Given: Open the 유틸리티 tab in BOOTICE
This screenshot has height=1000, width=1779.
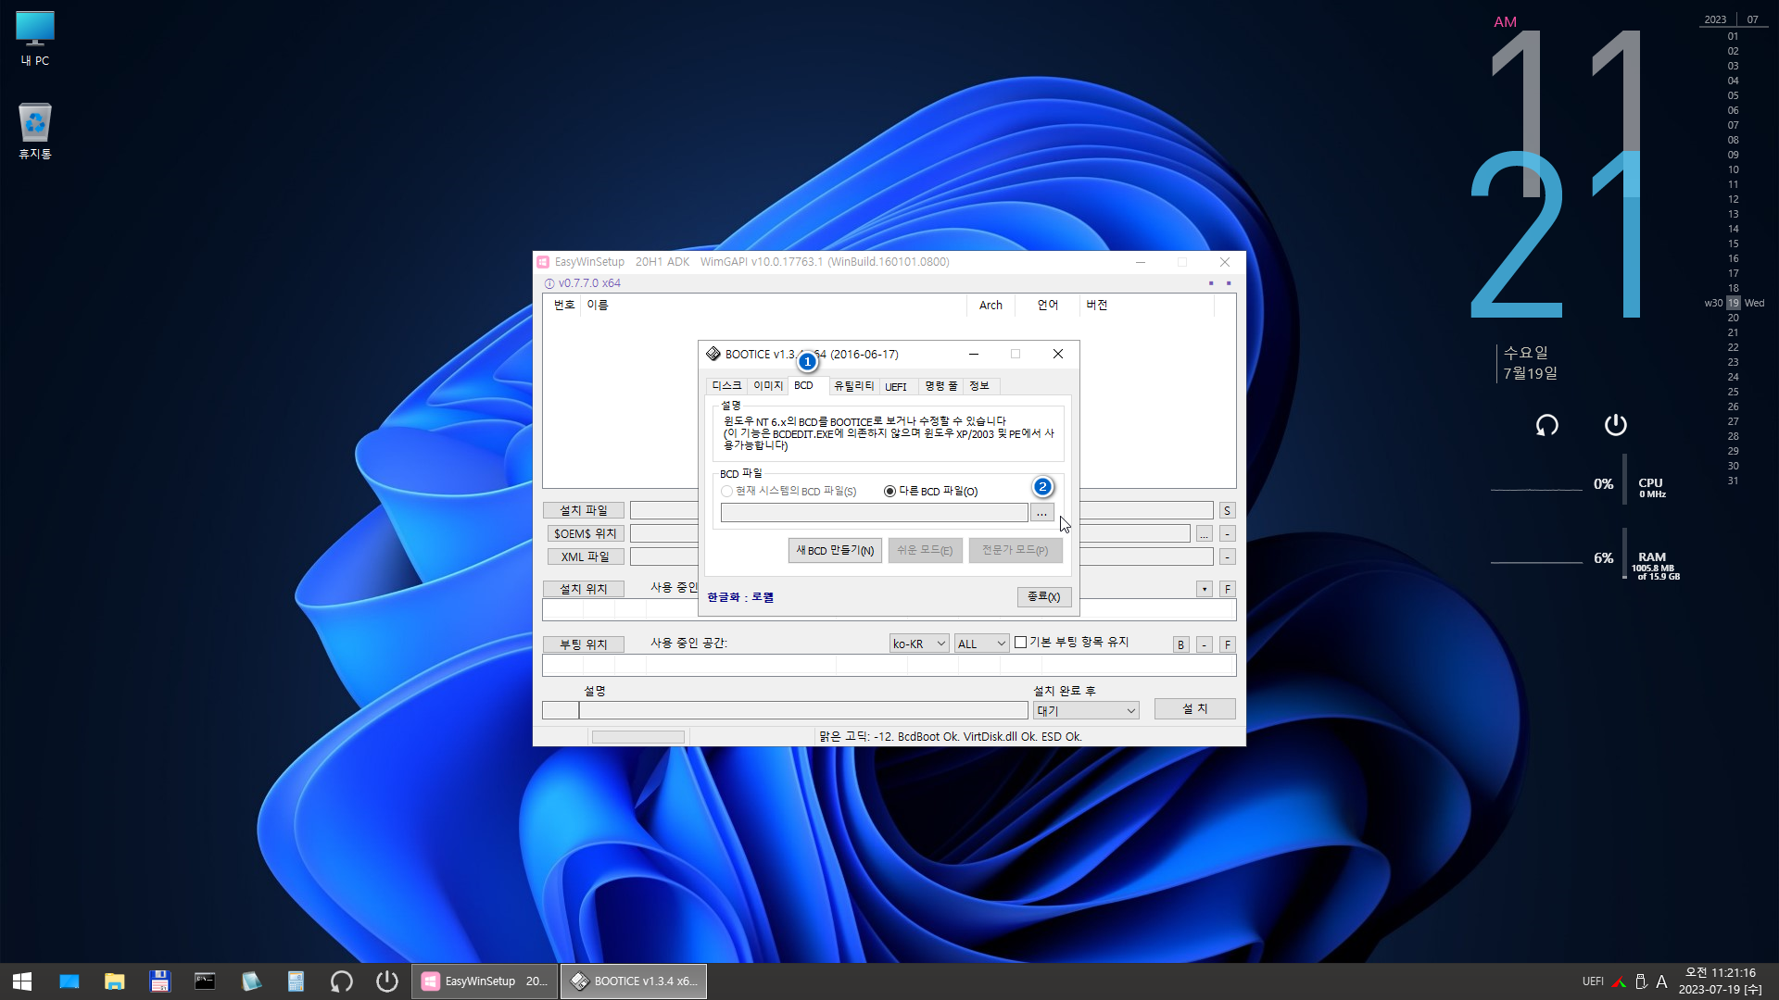Looking at the screenshot, I should 853,386.
